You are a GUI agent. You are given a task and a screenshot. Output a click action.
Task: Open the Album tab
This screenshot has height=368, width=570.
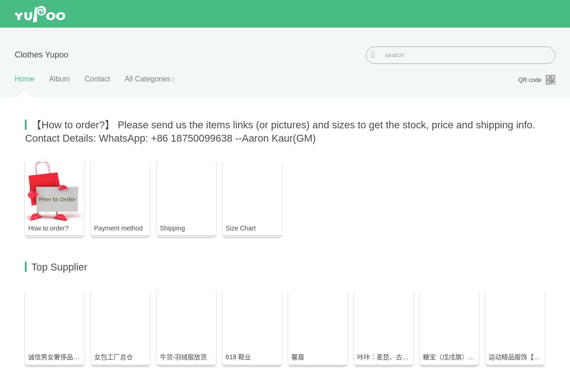(59, 79)
